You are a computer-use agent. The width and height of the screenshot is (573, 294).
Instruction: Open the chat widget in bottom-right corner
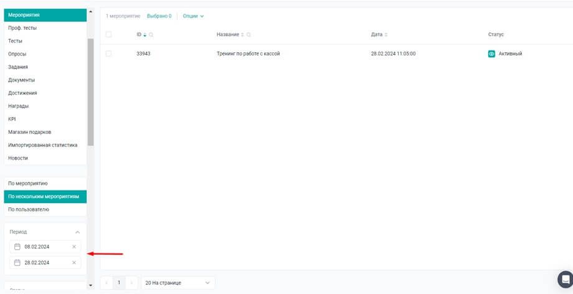tap(565, 279)
